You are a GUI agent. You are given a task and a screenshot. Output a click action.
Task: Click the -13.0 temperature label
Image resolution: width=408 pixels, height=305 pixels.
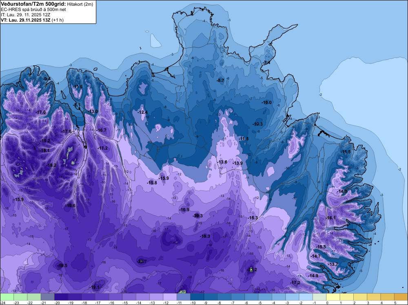pos(93,111)
